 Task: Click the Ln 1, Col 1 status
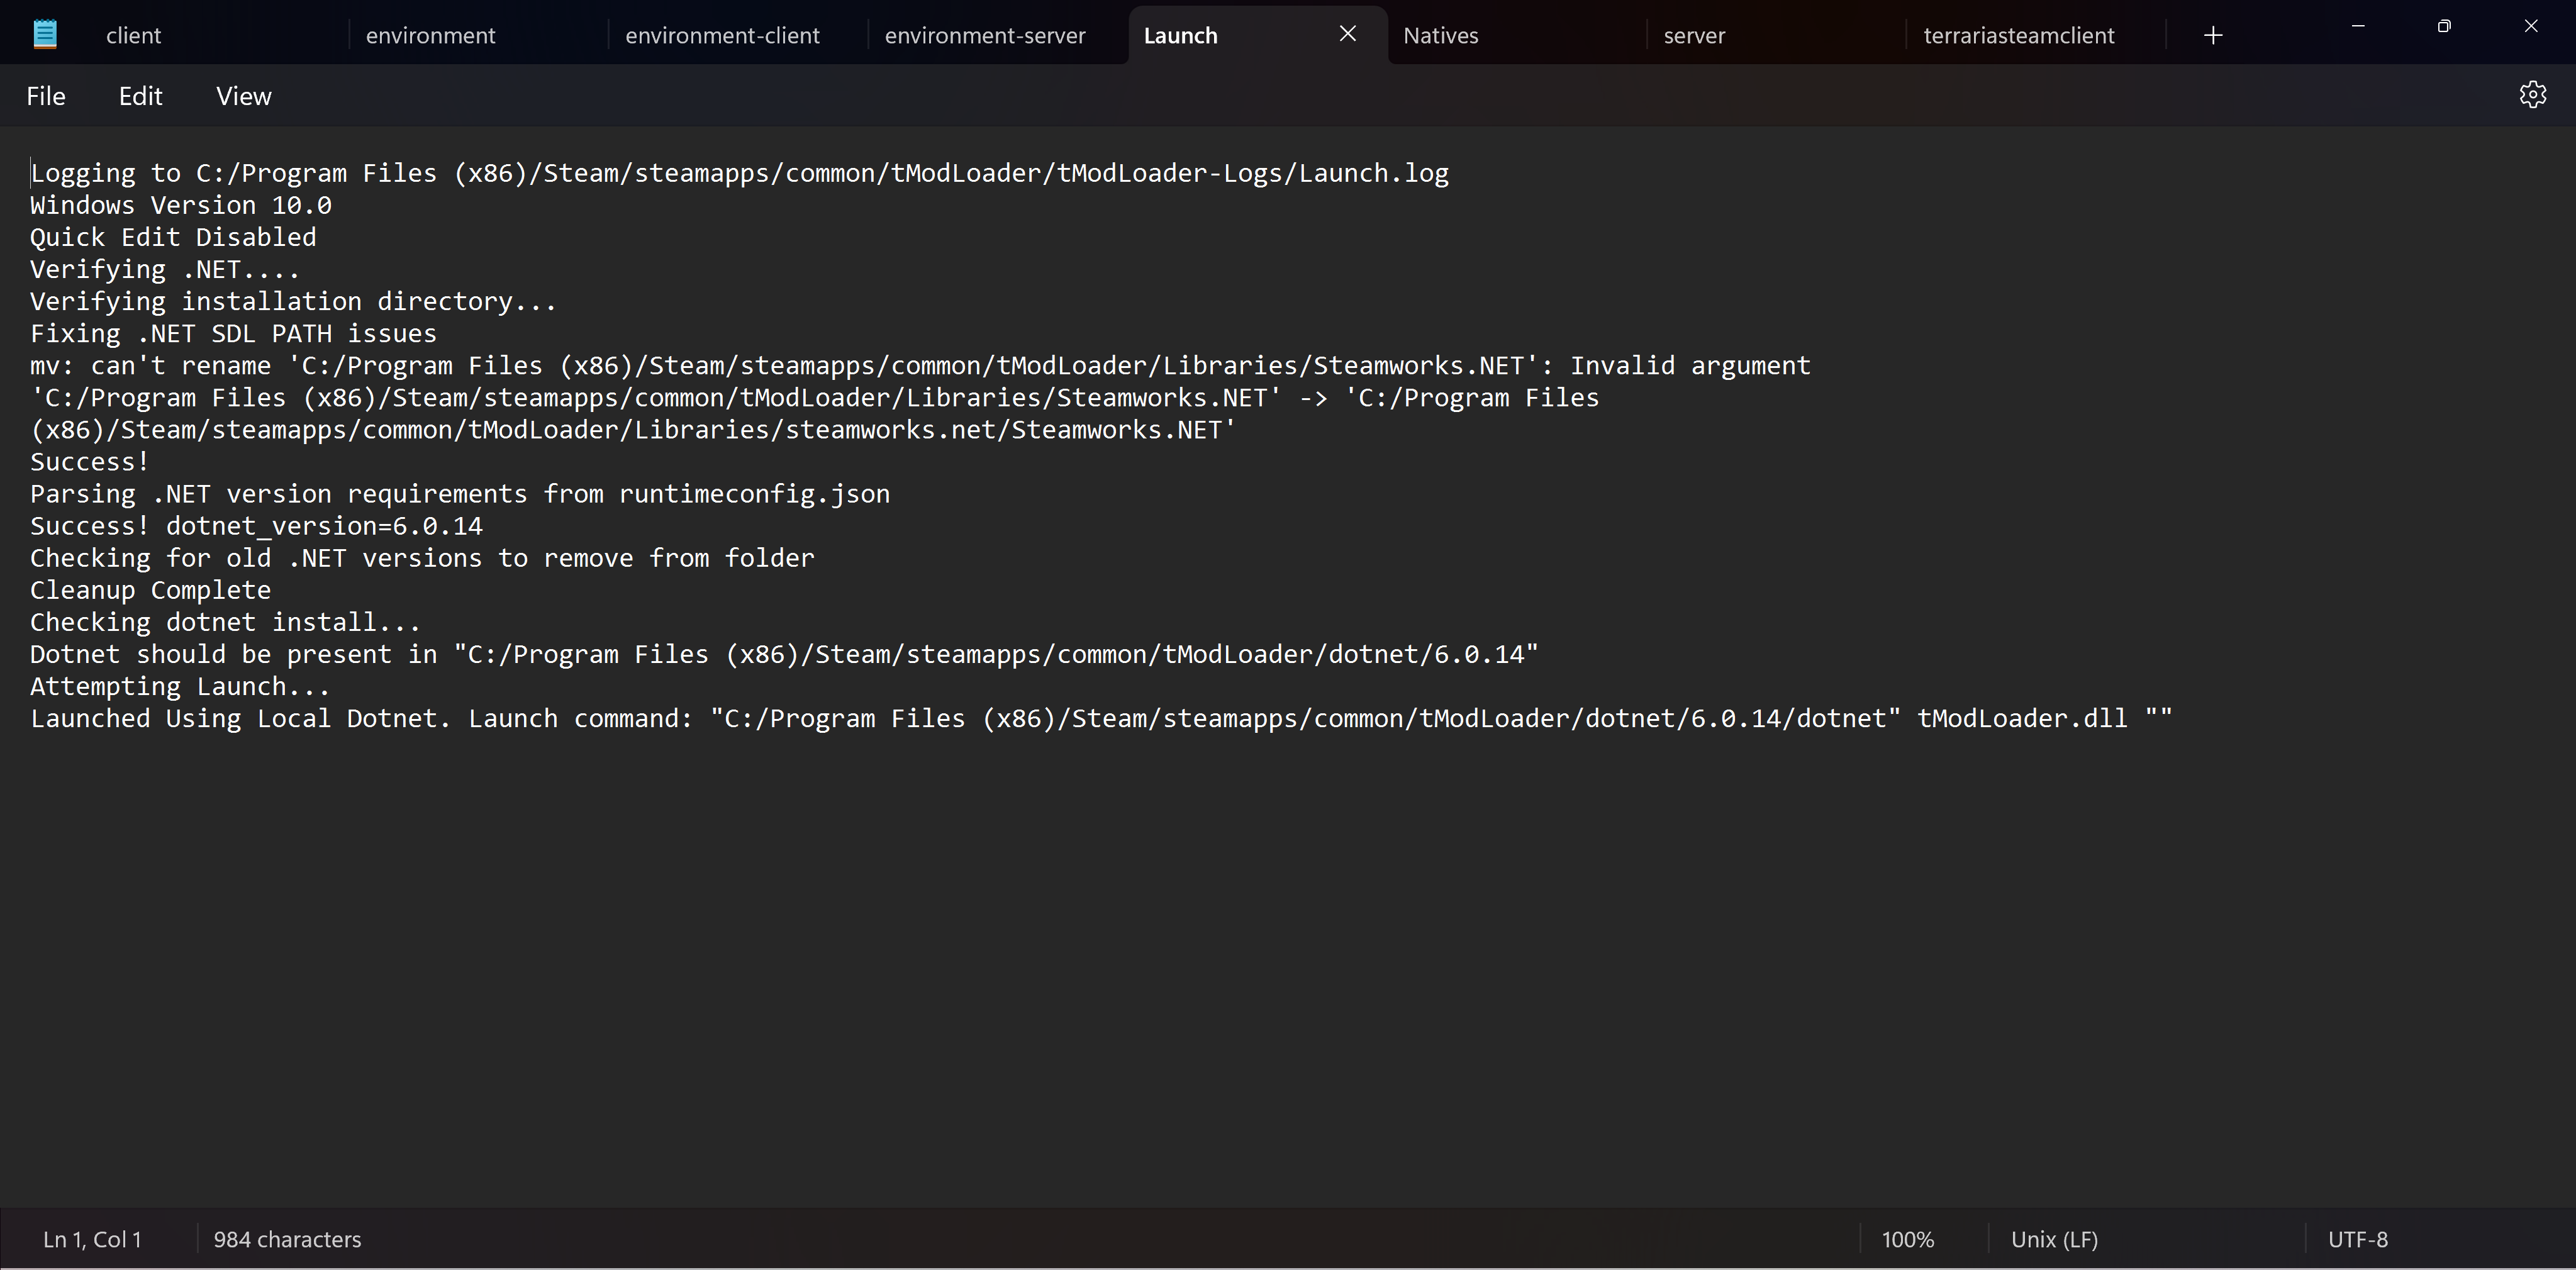(x=92, y=1239)
